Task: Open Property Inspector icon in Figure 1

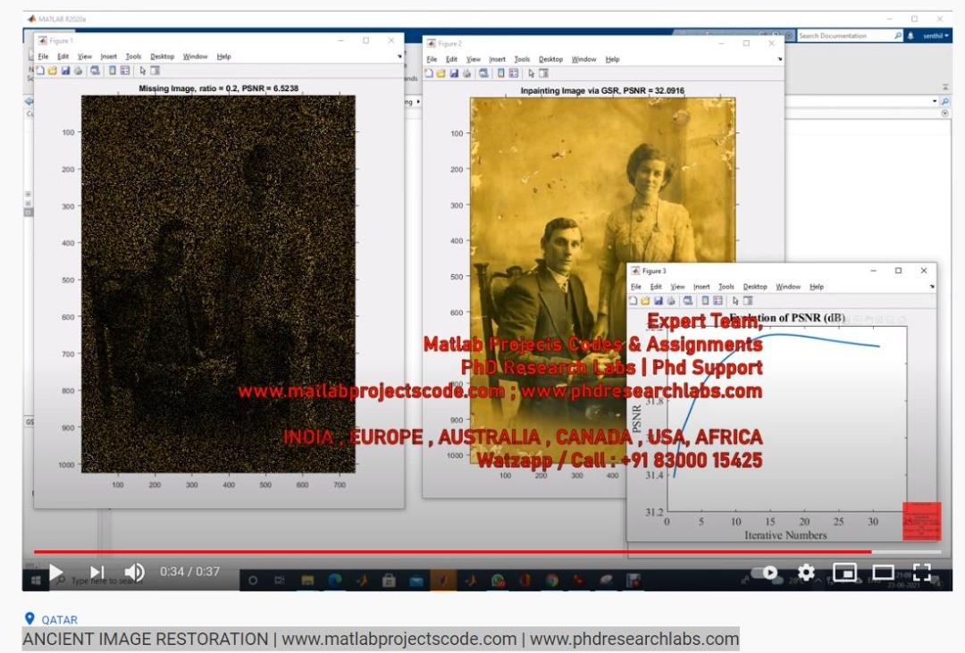Action: point(155,71)
